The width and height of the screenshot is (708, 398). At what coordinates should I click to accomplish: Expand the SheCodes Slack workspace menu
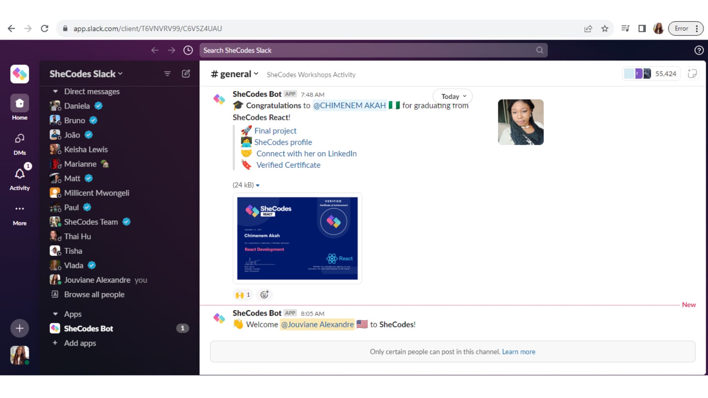pyautogui.click(x=86, y=74)
